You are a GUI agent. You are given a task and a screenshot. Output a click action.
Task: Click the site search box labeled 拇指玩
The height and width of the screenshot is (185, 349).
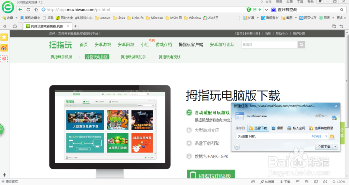269,45
